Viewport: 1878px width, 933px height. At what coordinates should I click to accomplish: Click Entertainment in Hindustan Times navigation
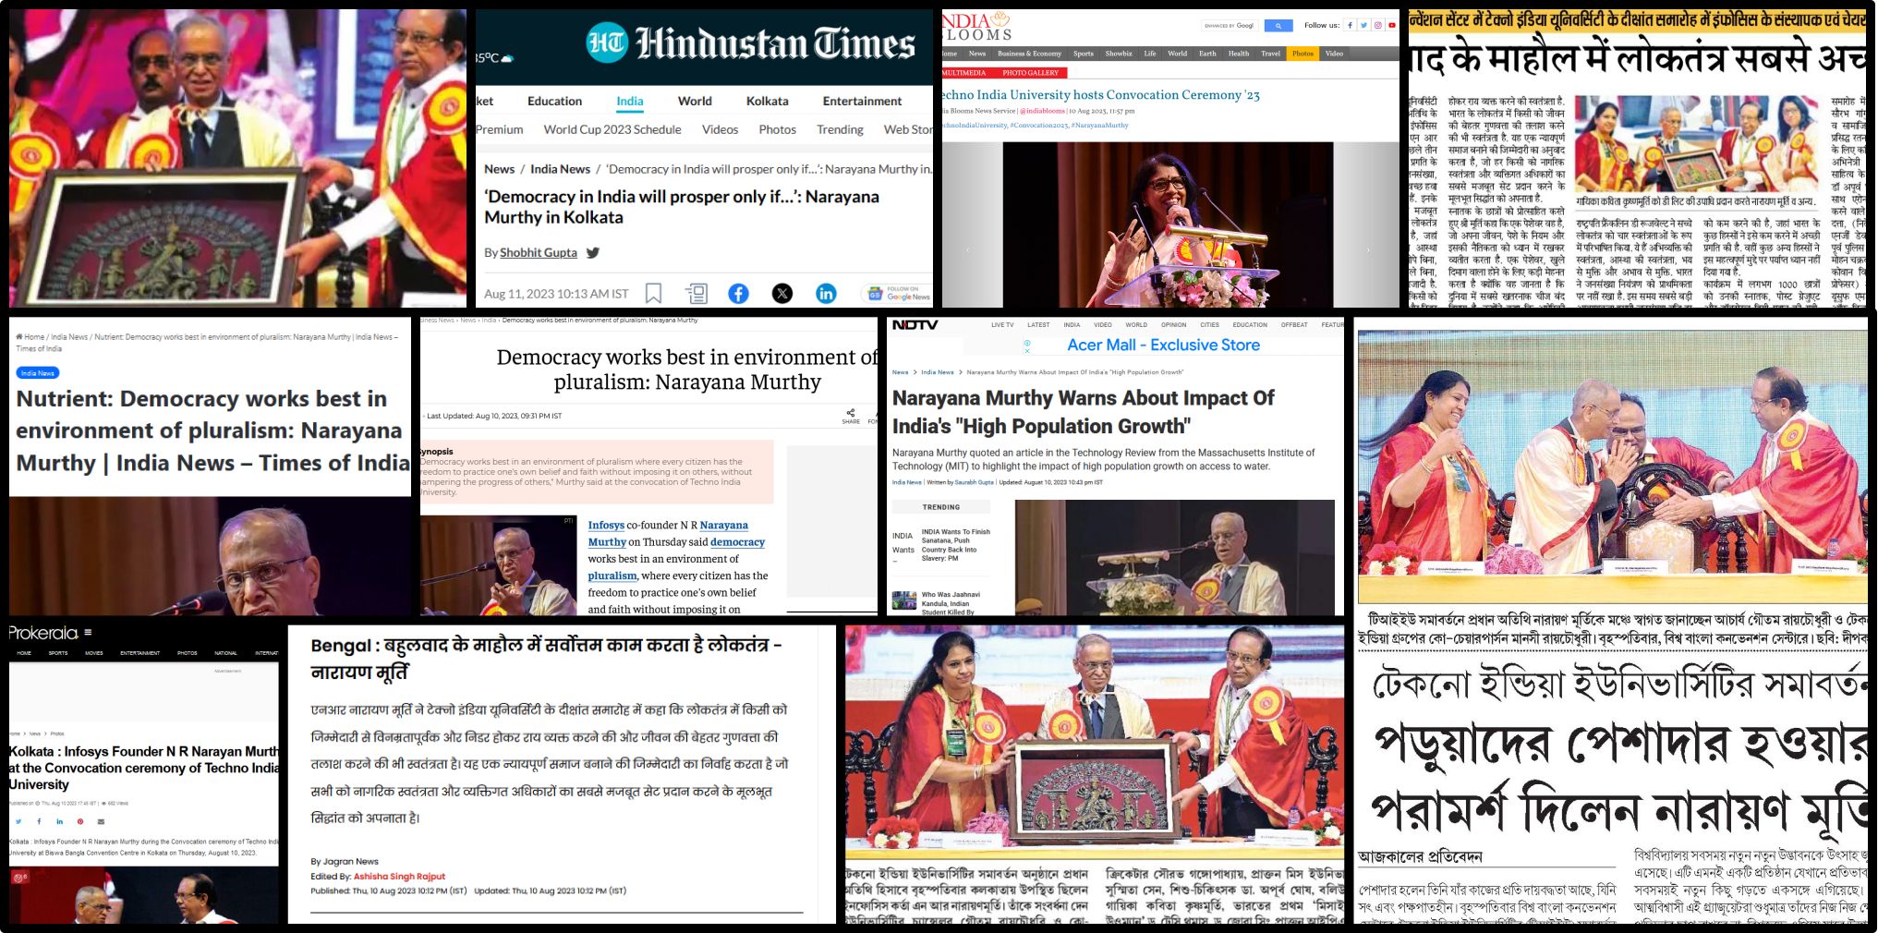click(862, 102)
